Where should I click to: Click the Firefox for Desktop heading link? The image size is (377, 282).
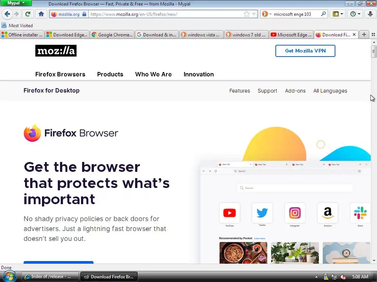52,90
